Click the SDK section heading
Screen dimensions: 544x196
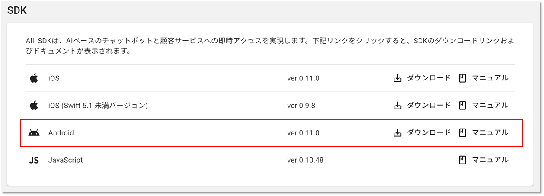point(17,11)
